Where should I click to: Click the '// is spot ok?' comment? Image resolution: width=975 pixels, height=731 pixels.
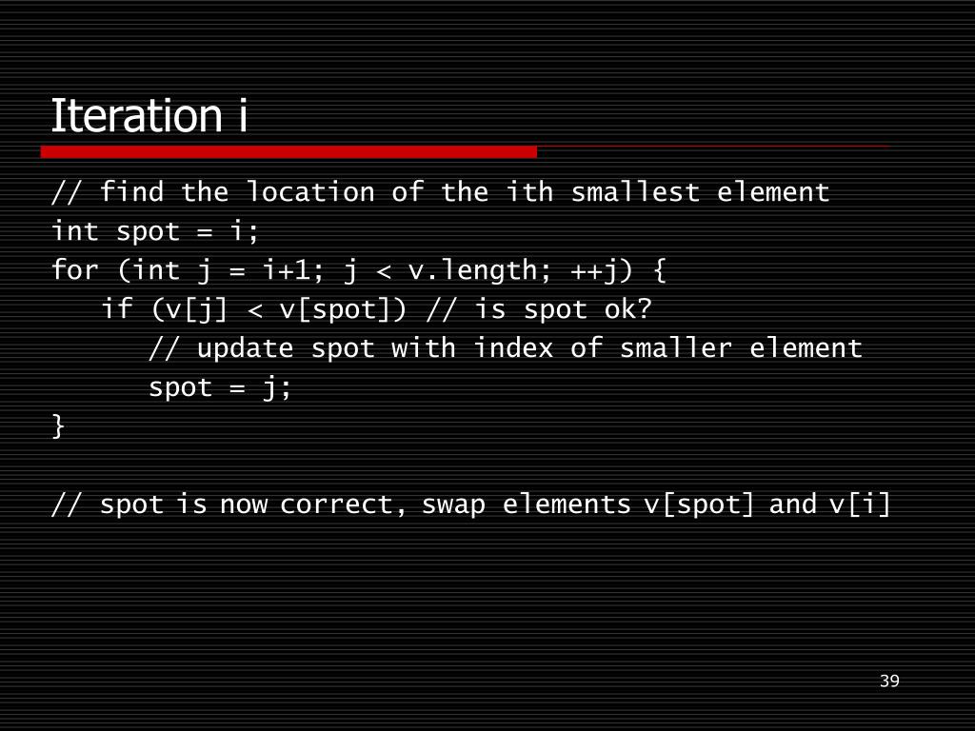[x=539, y=309]
